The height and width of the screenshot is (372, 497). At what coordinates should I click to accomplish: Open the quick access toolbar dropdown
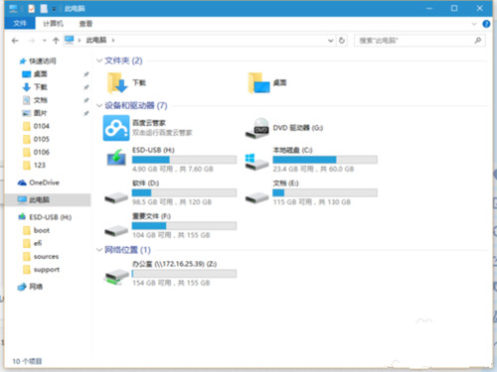(54, 9)
